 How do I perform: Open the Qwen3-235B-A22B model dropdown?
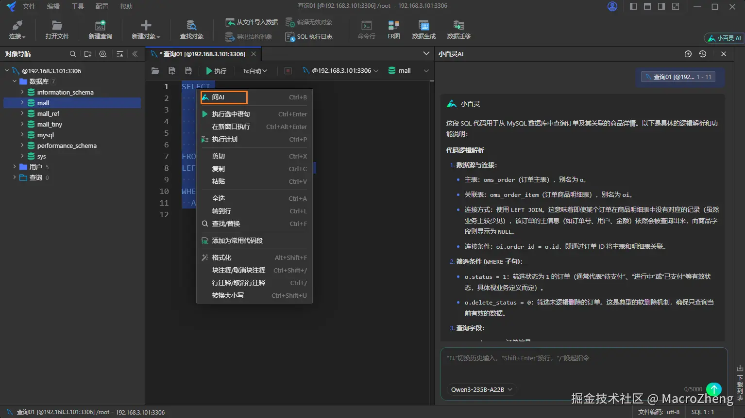pyautogui.click(x=482, y=389)
